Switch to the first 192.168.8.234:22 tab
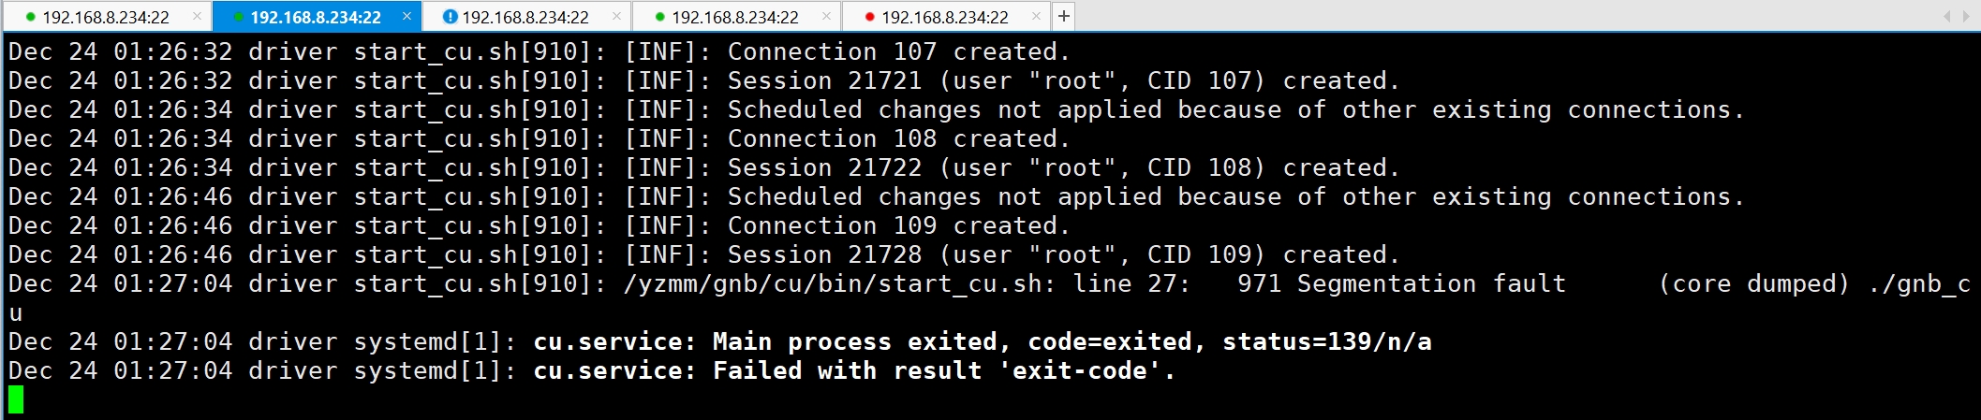The width and height of the screenshot is (1981, 420). (106, 17)
